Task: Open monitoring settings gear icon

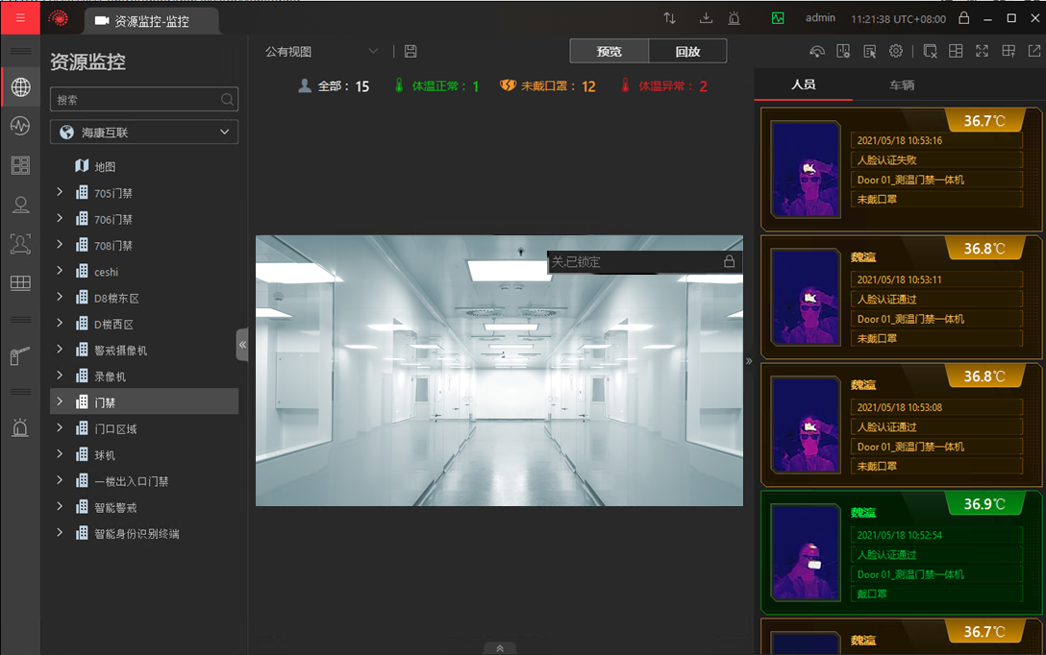Action: click(896, 52)
